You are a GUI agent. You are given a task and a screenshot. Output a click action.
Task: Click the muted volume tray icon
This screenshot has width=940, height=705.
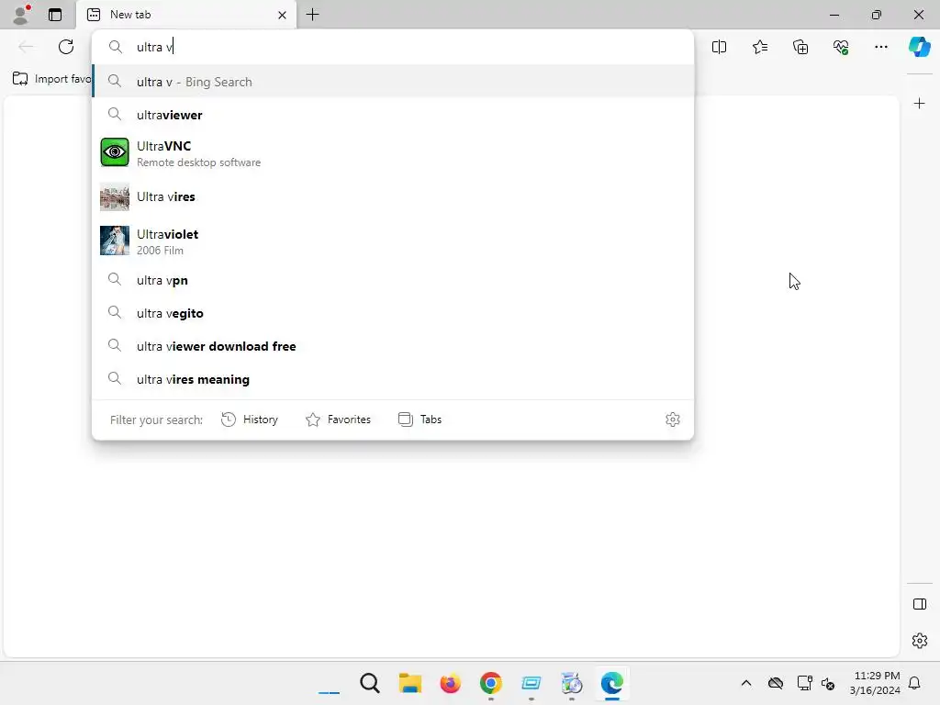click(828, 683)
